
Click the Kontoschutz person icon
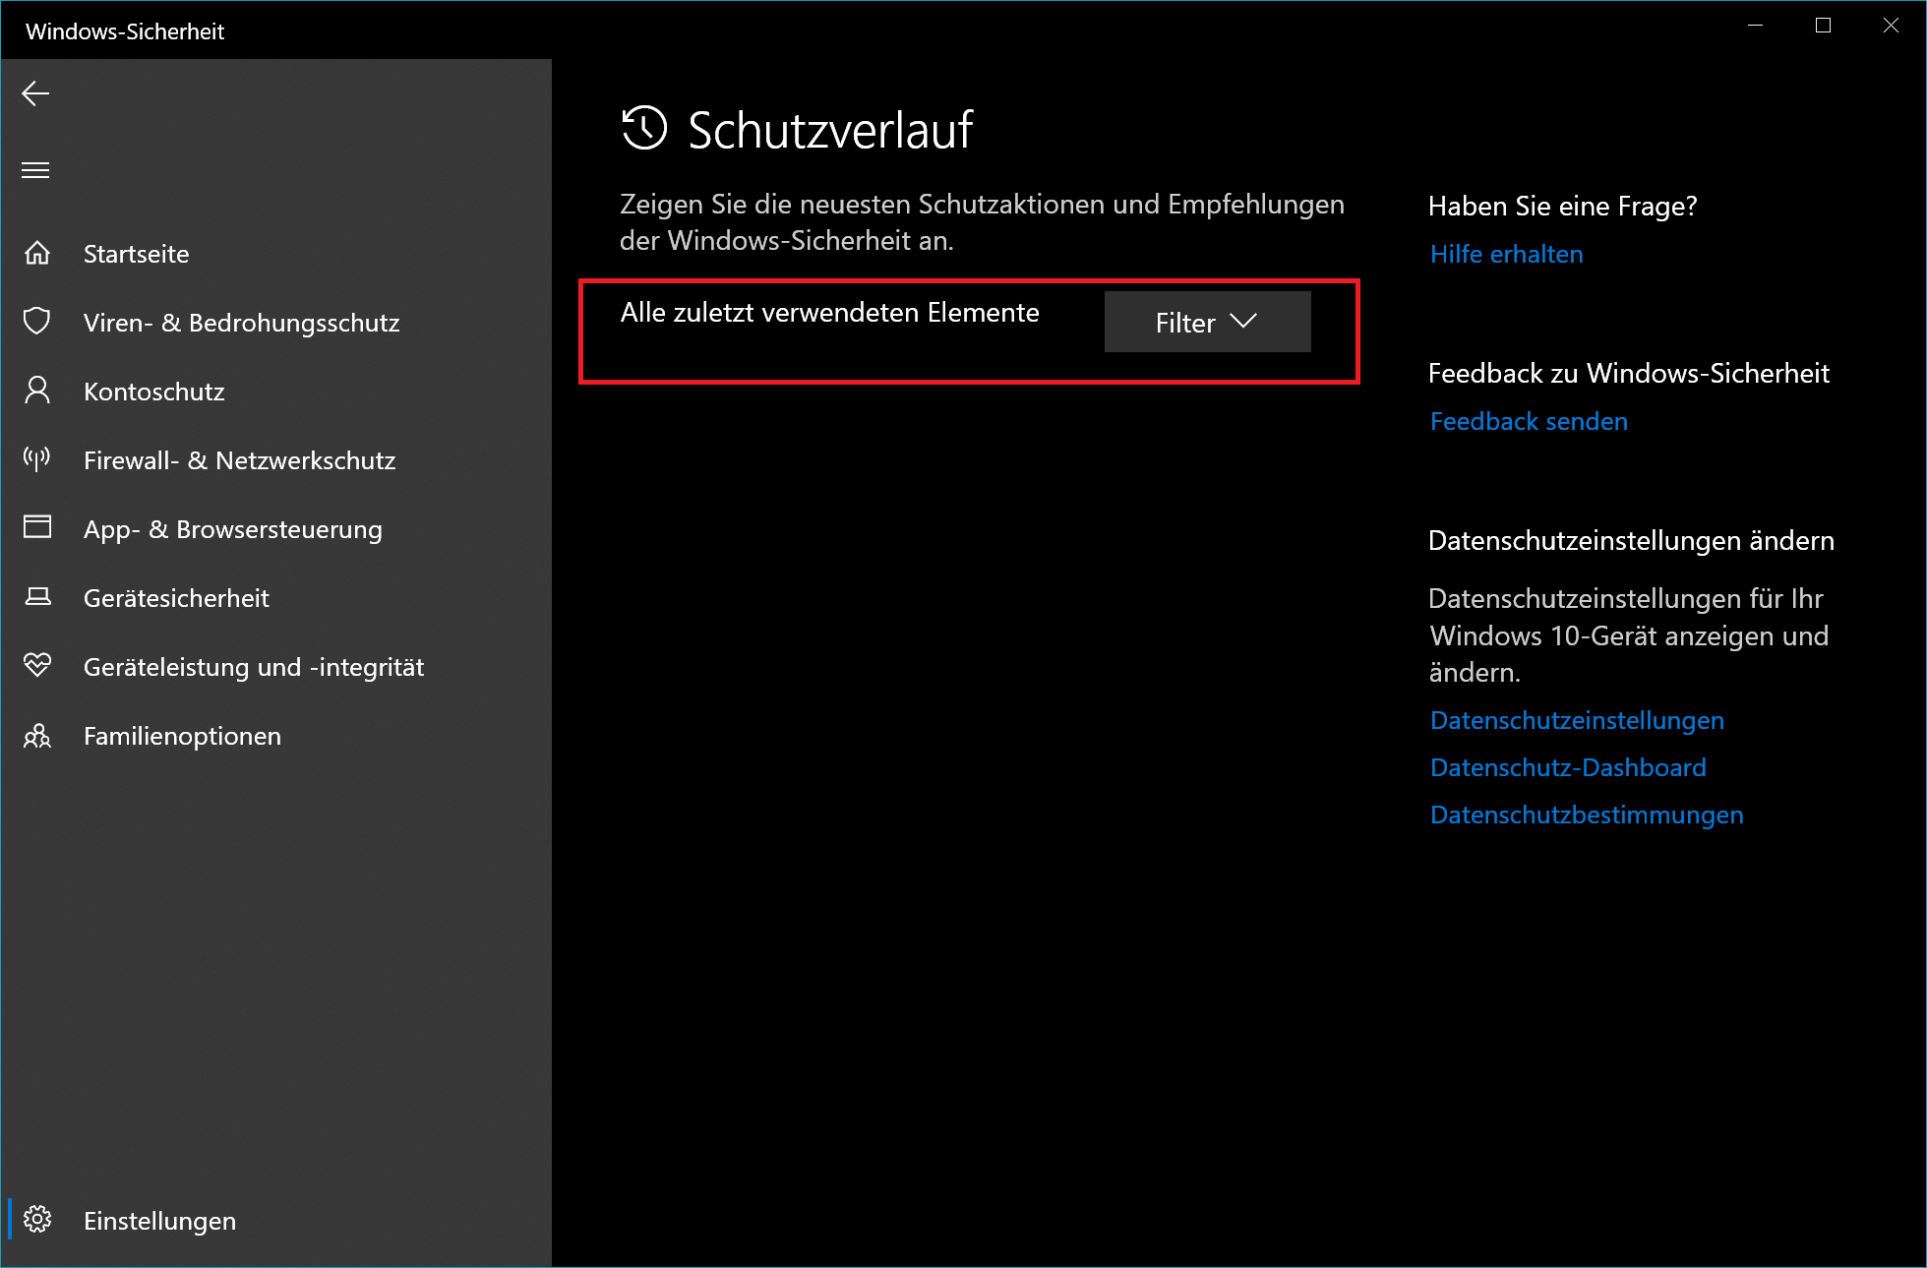[37, 391]
